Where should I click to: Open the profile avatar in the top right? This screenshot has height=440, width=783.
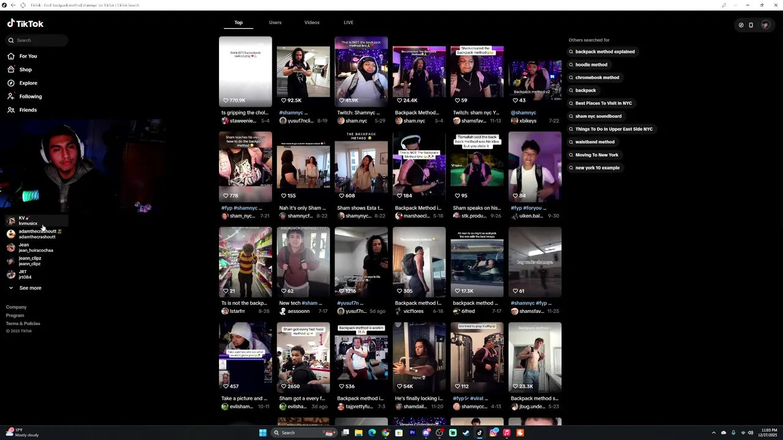(x=765, y=25)
